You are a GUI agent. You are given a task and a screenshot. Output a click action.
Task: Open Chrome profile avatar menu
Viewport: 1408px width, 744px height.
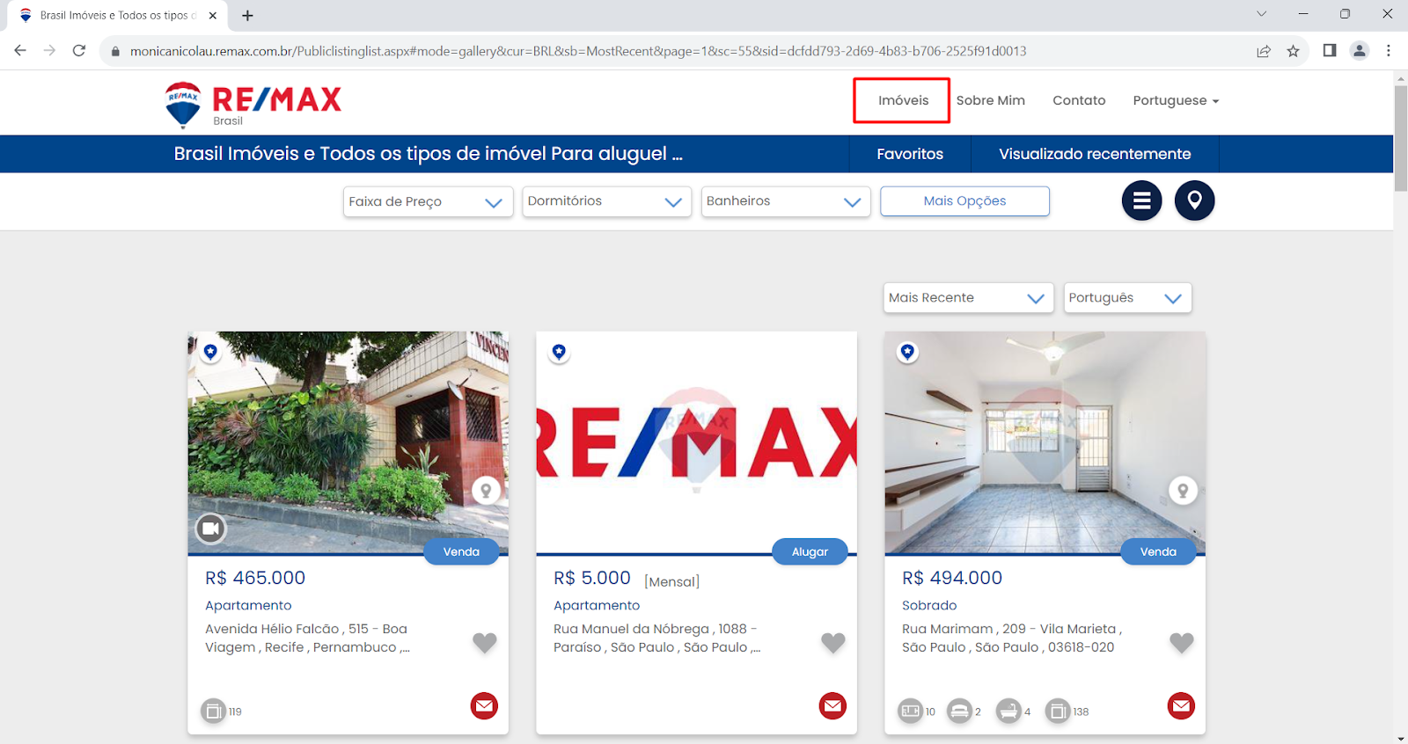[x=1360, y=51]
